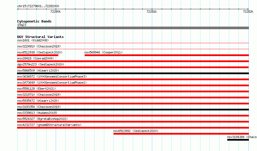The image size is (257, 151).
Task: Click the DGV Structural Variants track title
Action: pos(40,37)
